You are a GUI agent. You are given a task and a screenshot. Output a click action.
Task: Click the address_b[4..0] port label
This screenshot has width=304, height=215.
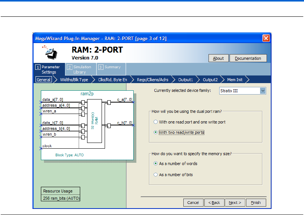(x=56, y=129)
